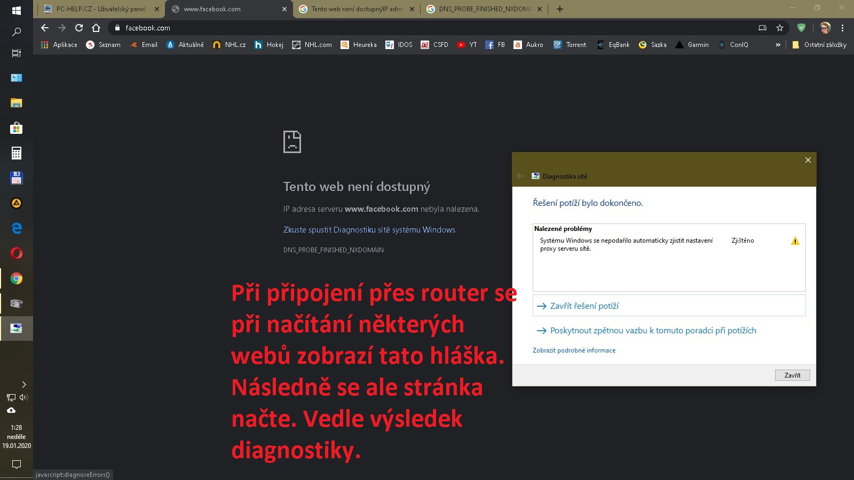Launch Microsoft Store from taskbar

(x=17, y=128)
